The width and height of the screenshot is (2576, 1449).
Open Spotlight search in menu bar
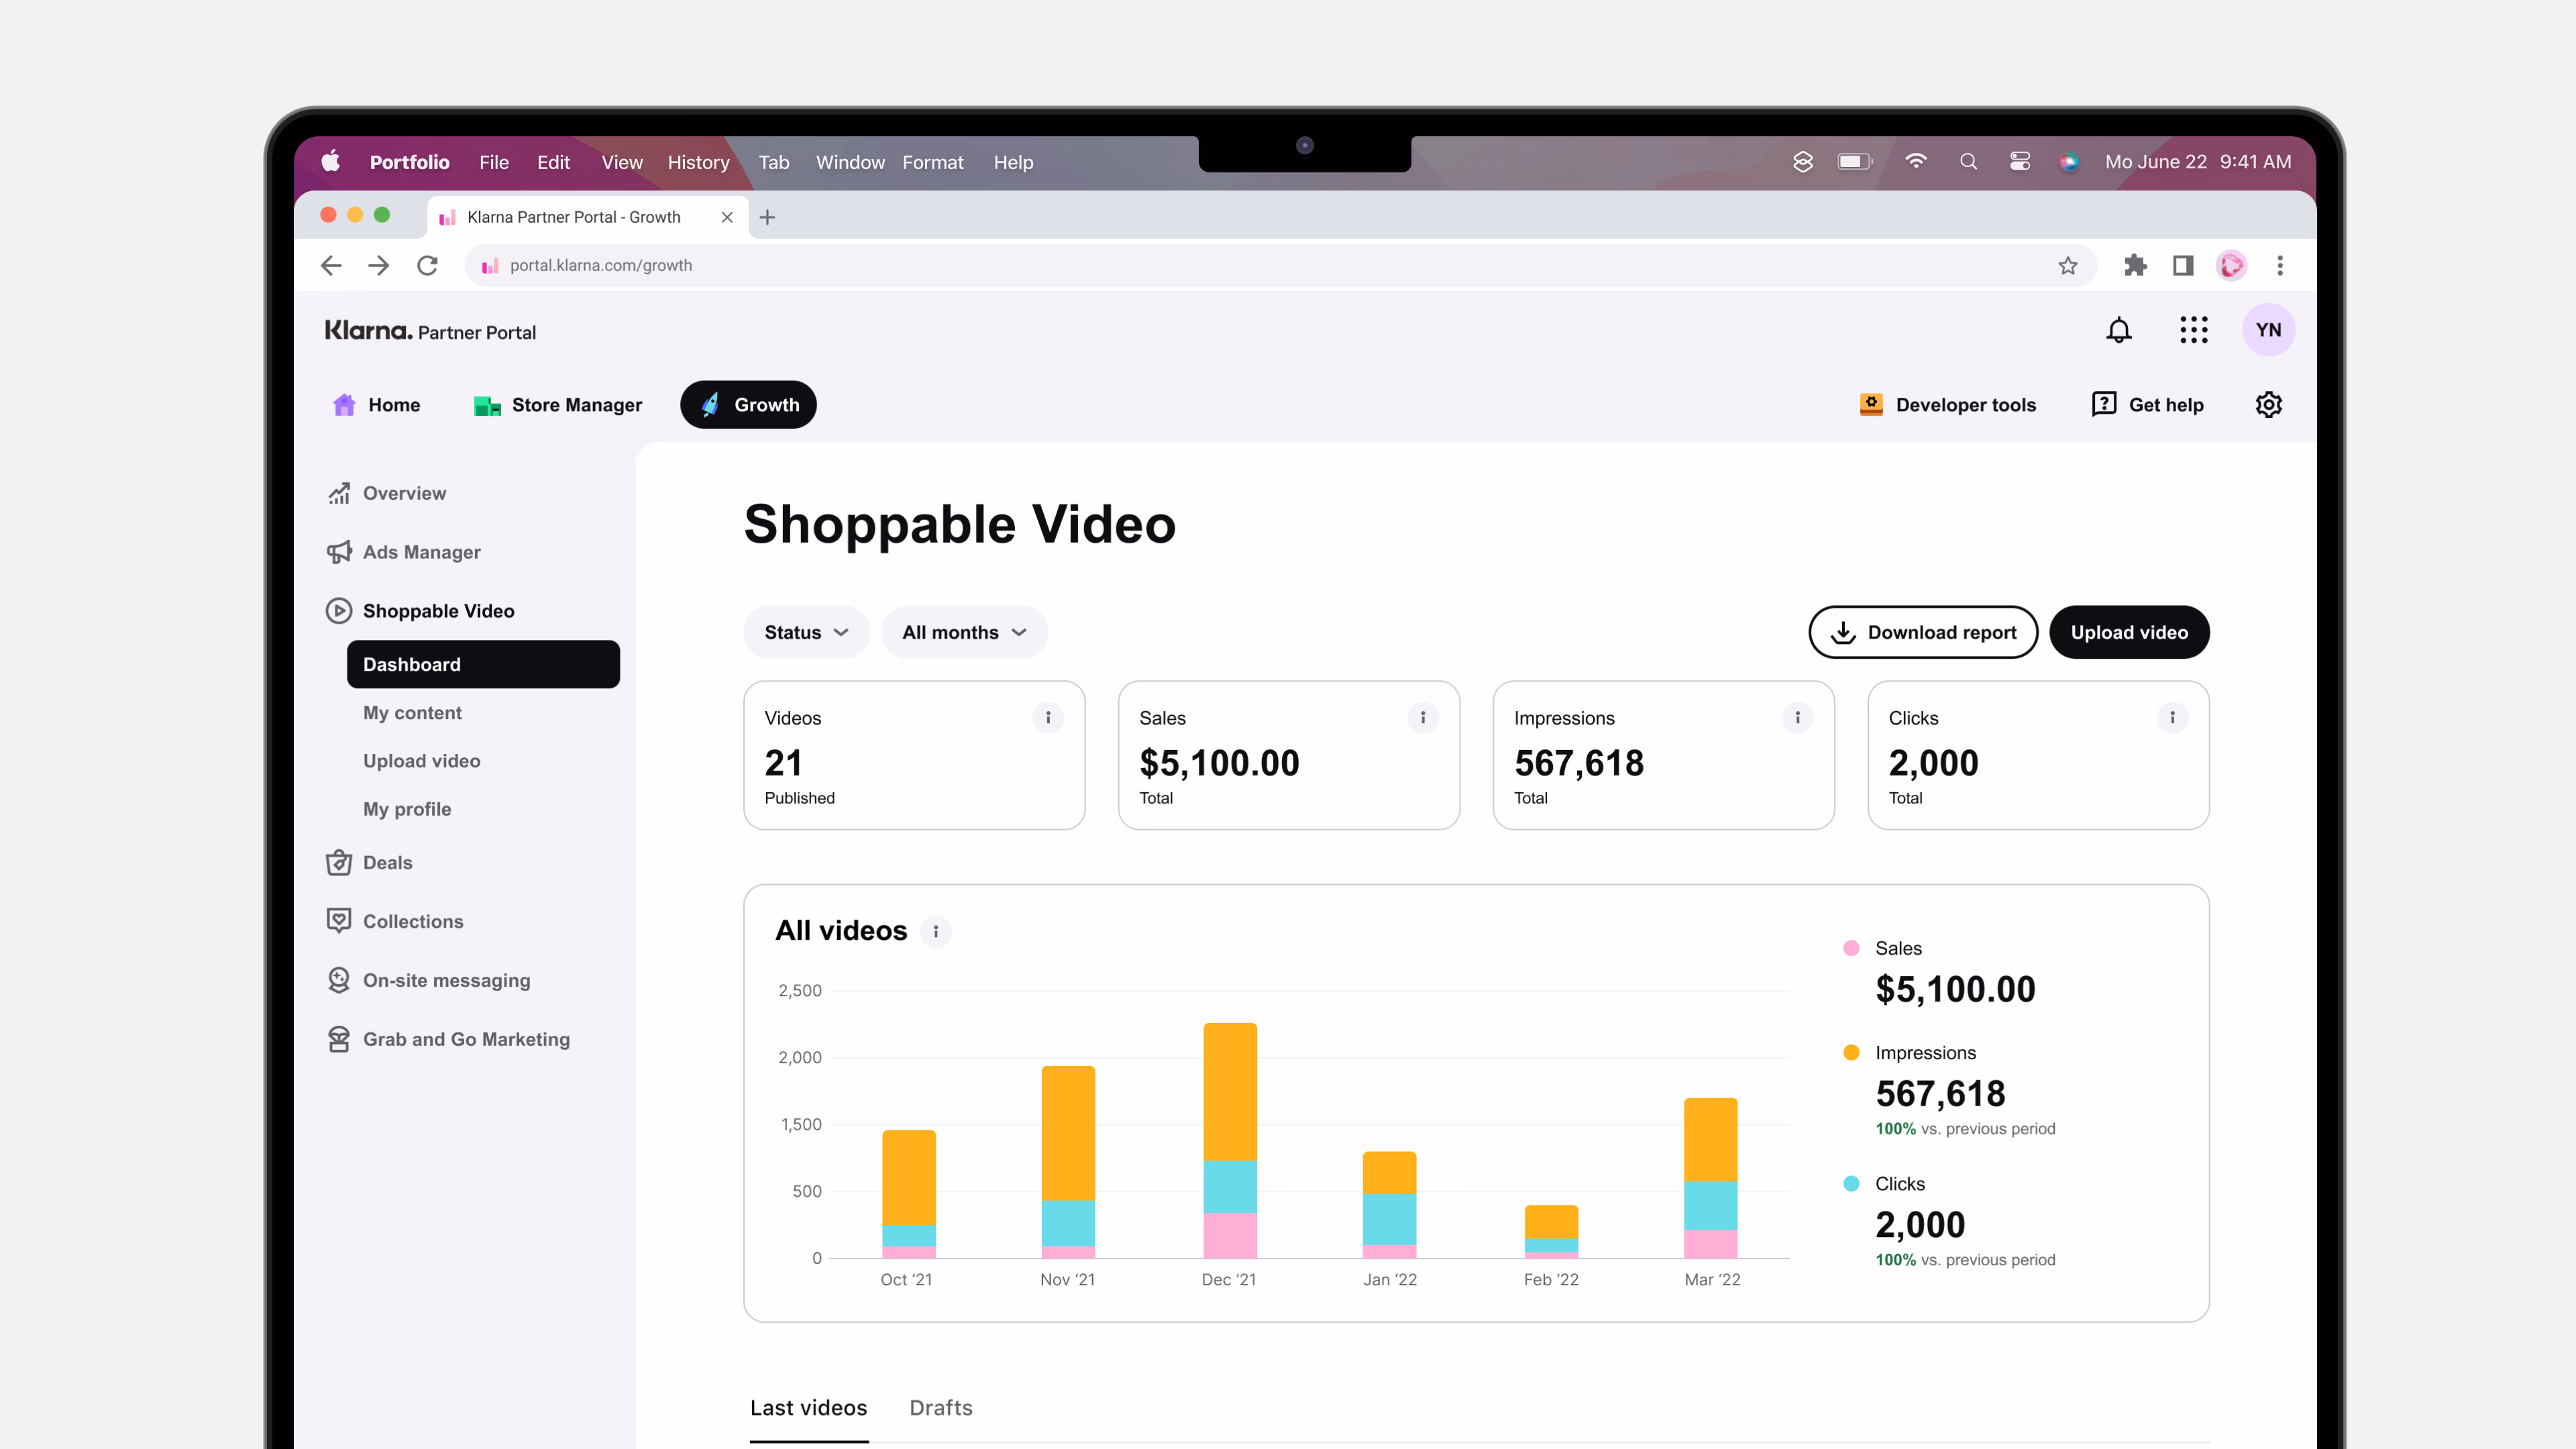point(1968,161)
